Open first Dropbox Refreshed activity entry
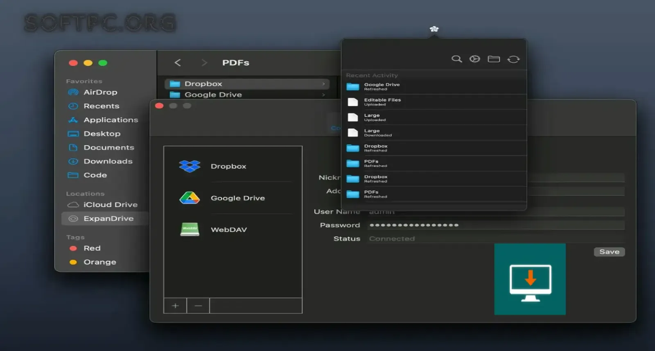 click(434, 148)
